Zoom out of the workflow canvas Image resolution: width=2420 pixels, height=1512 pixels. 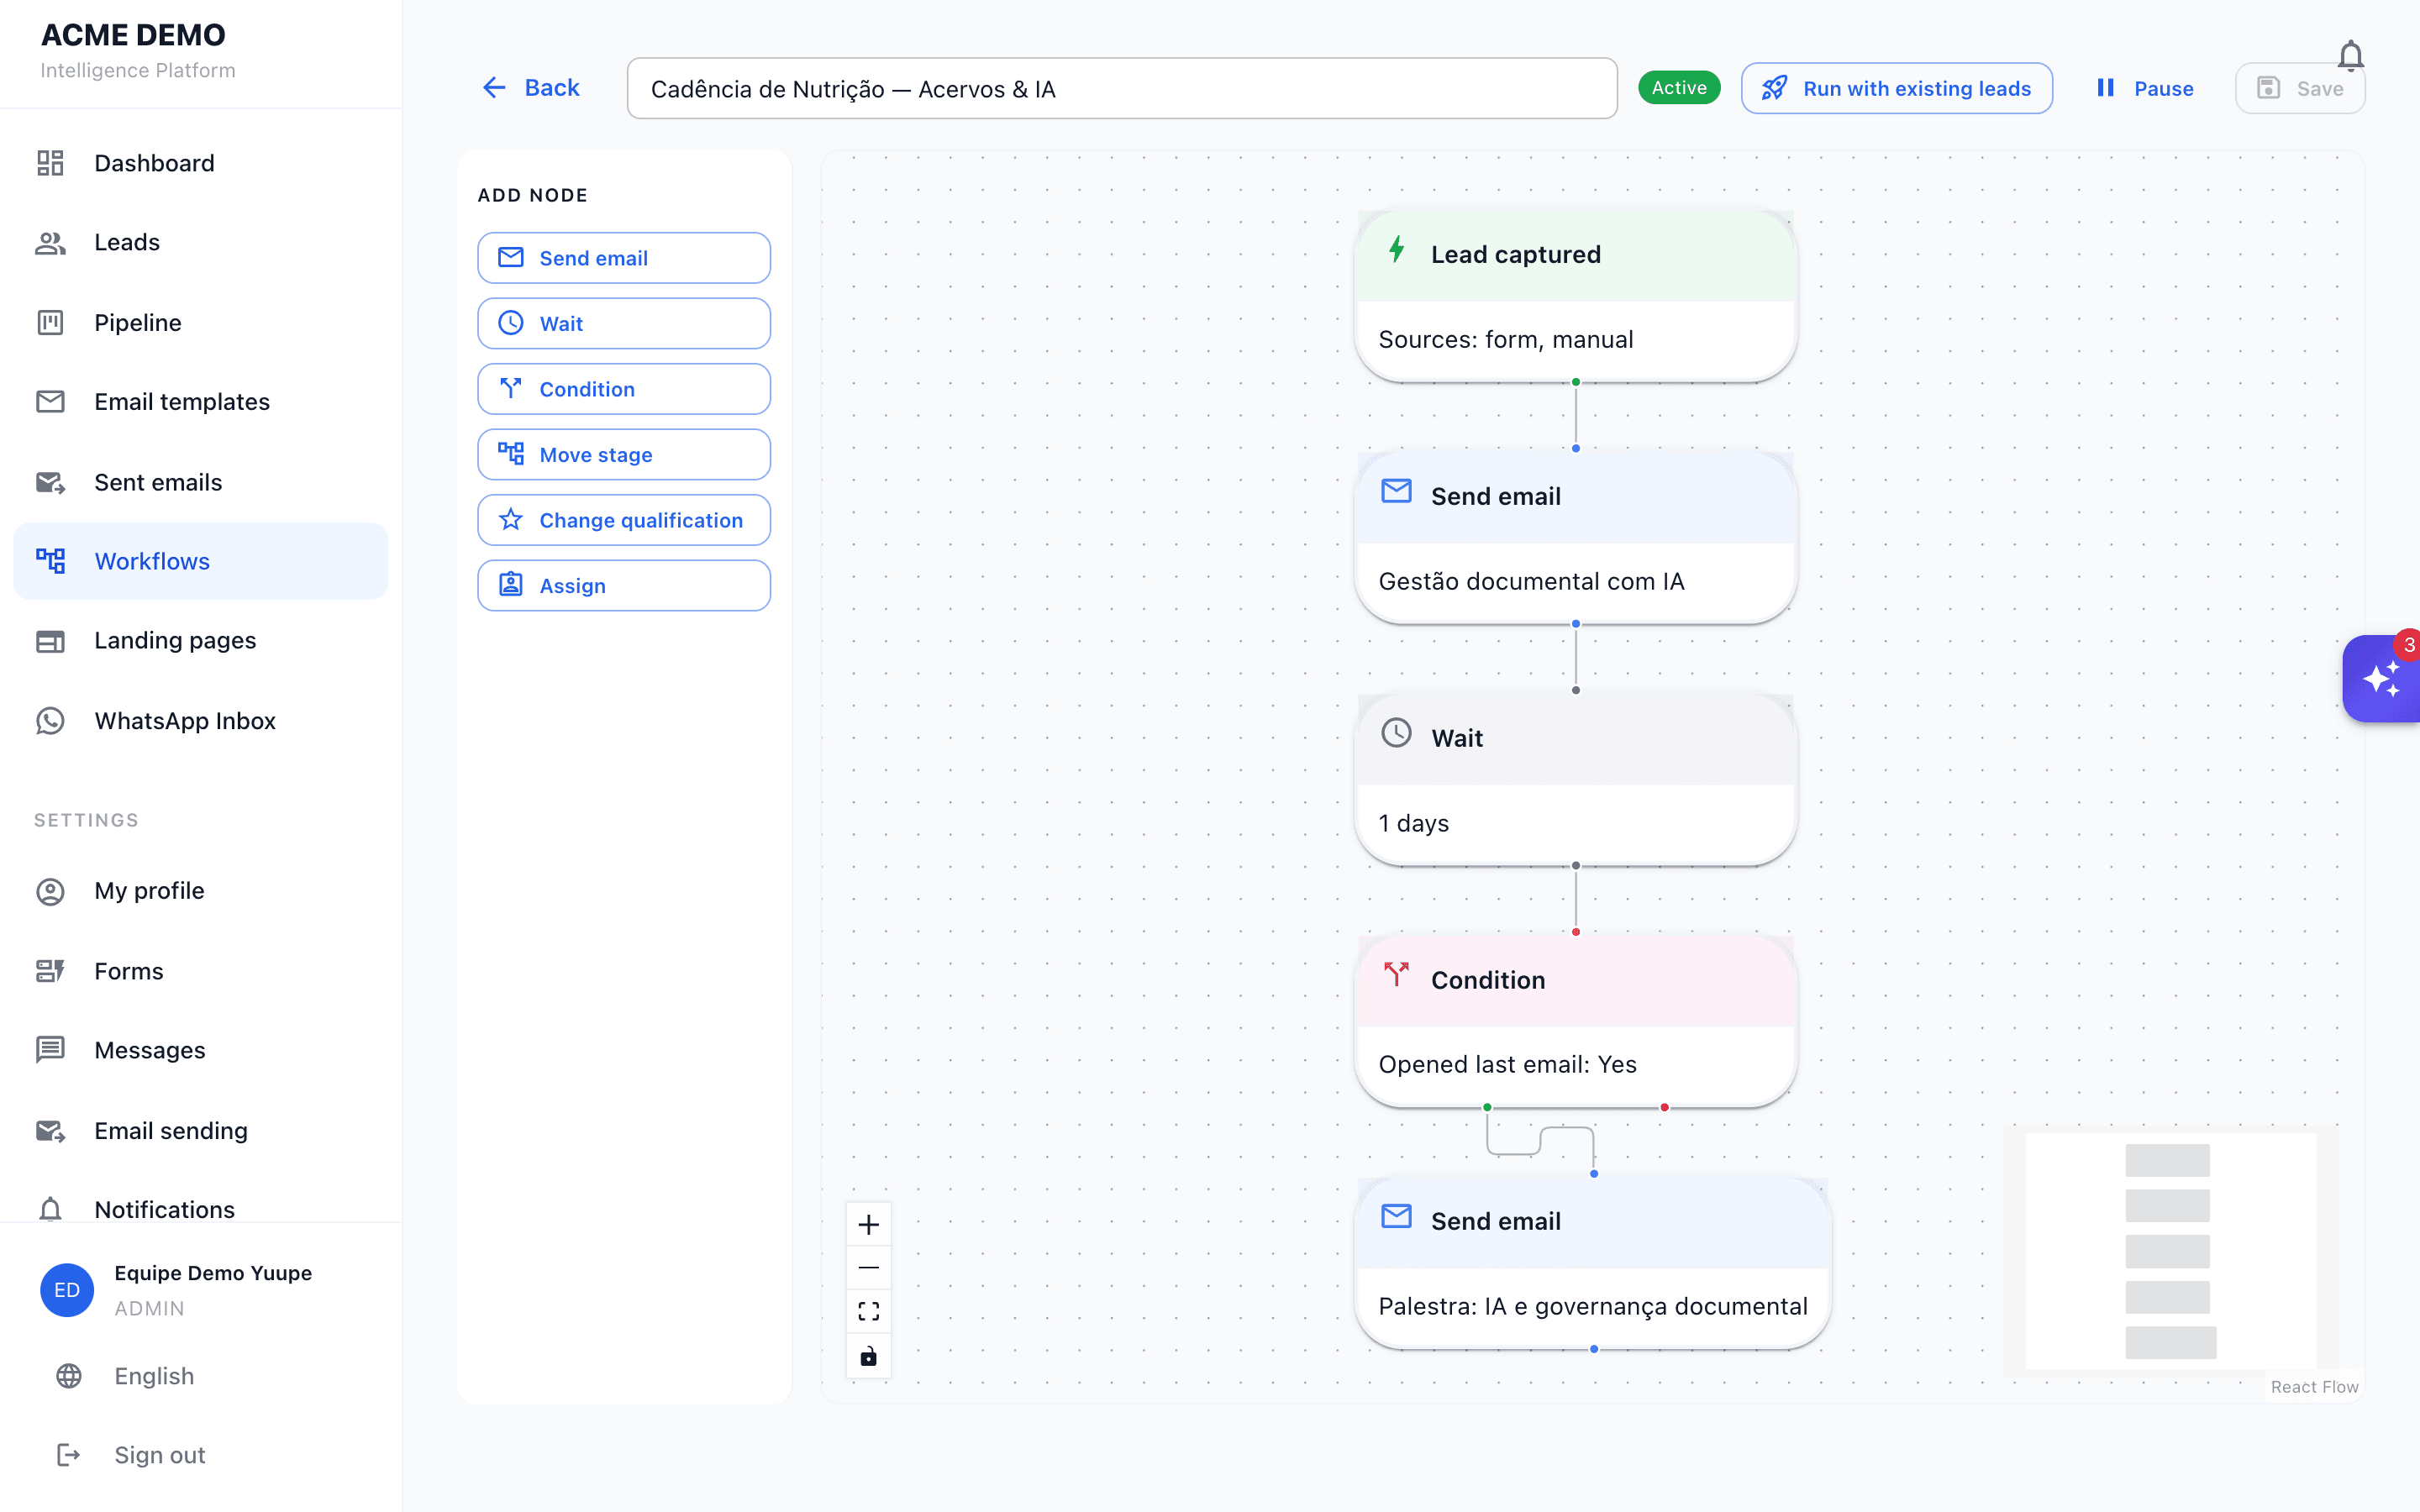pyautogui.click(x=868, y=1268)
